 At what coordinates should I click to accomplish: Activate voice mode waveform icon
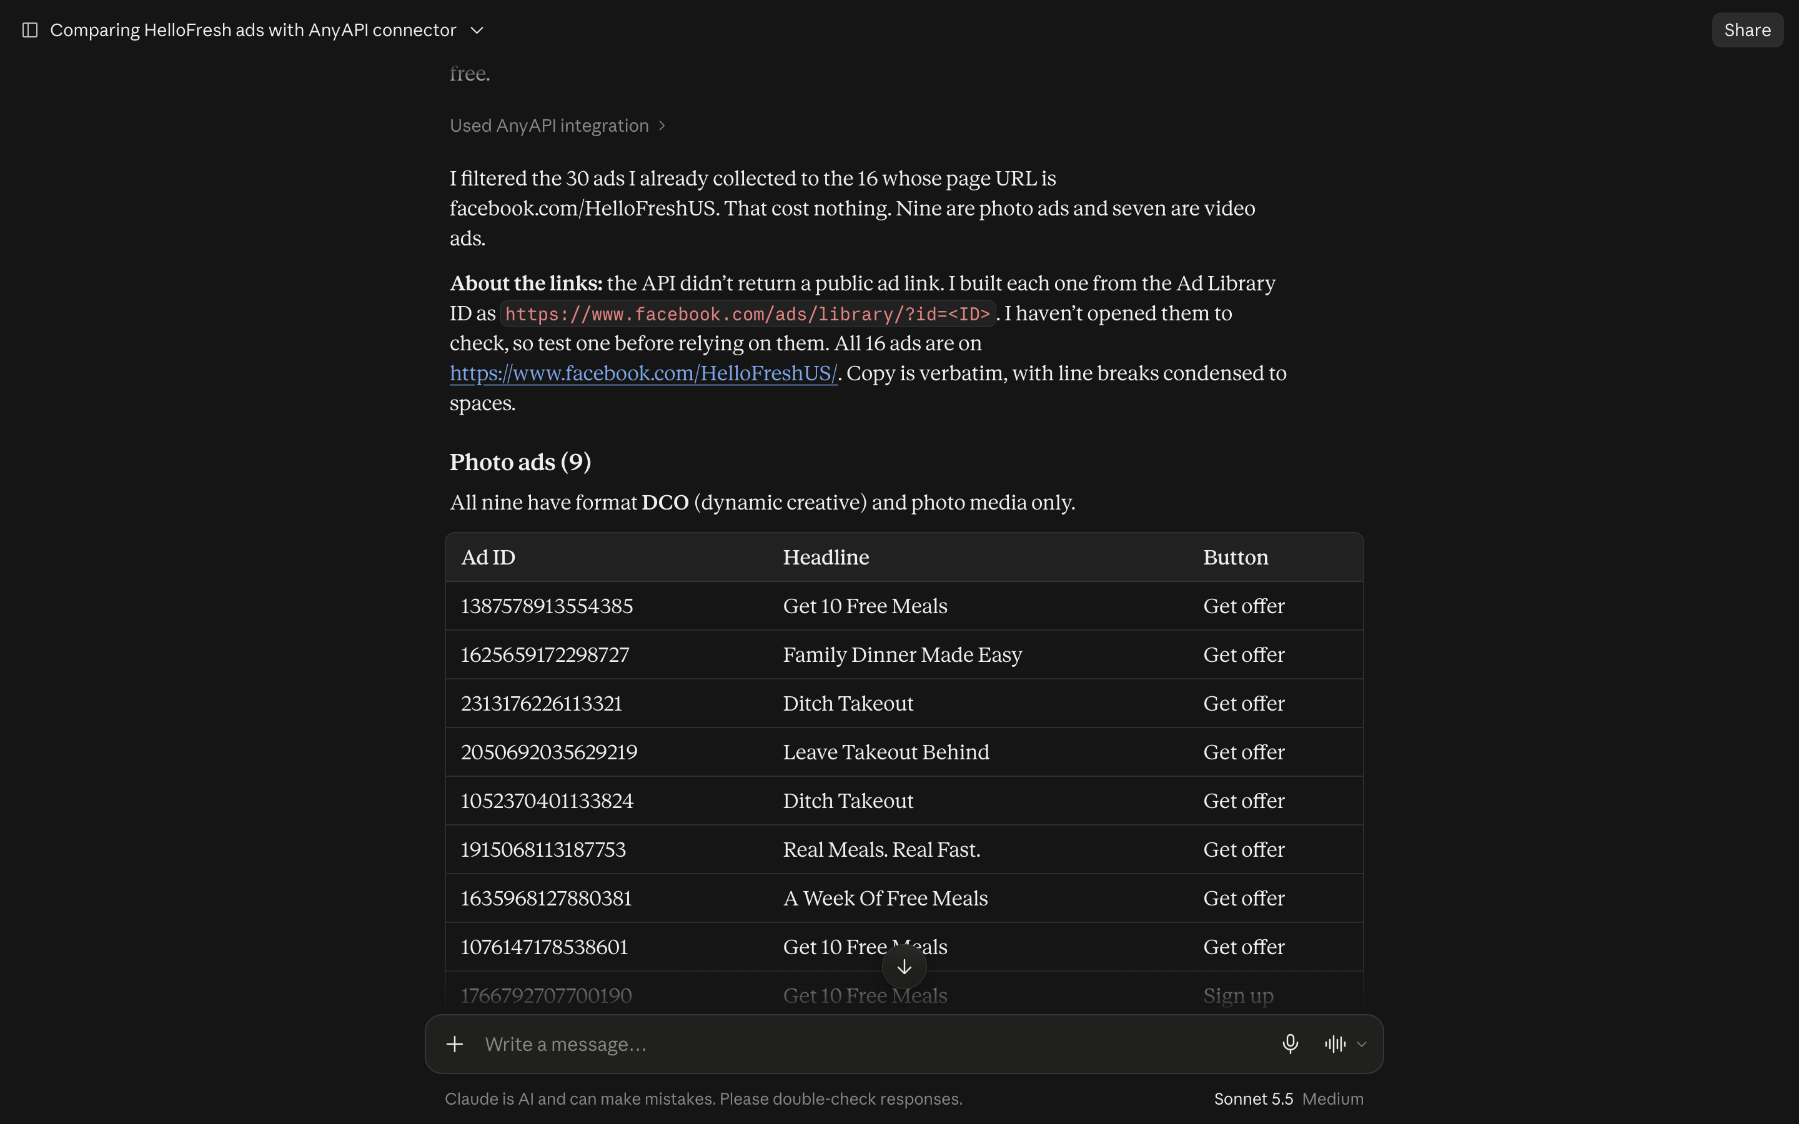click(x=1335, y=1043)
